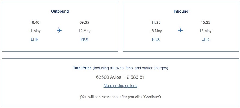Select the Inbound heading

click(181, 11)
